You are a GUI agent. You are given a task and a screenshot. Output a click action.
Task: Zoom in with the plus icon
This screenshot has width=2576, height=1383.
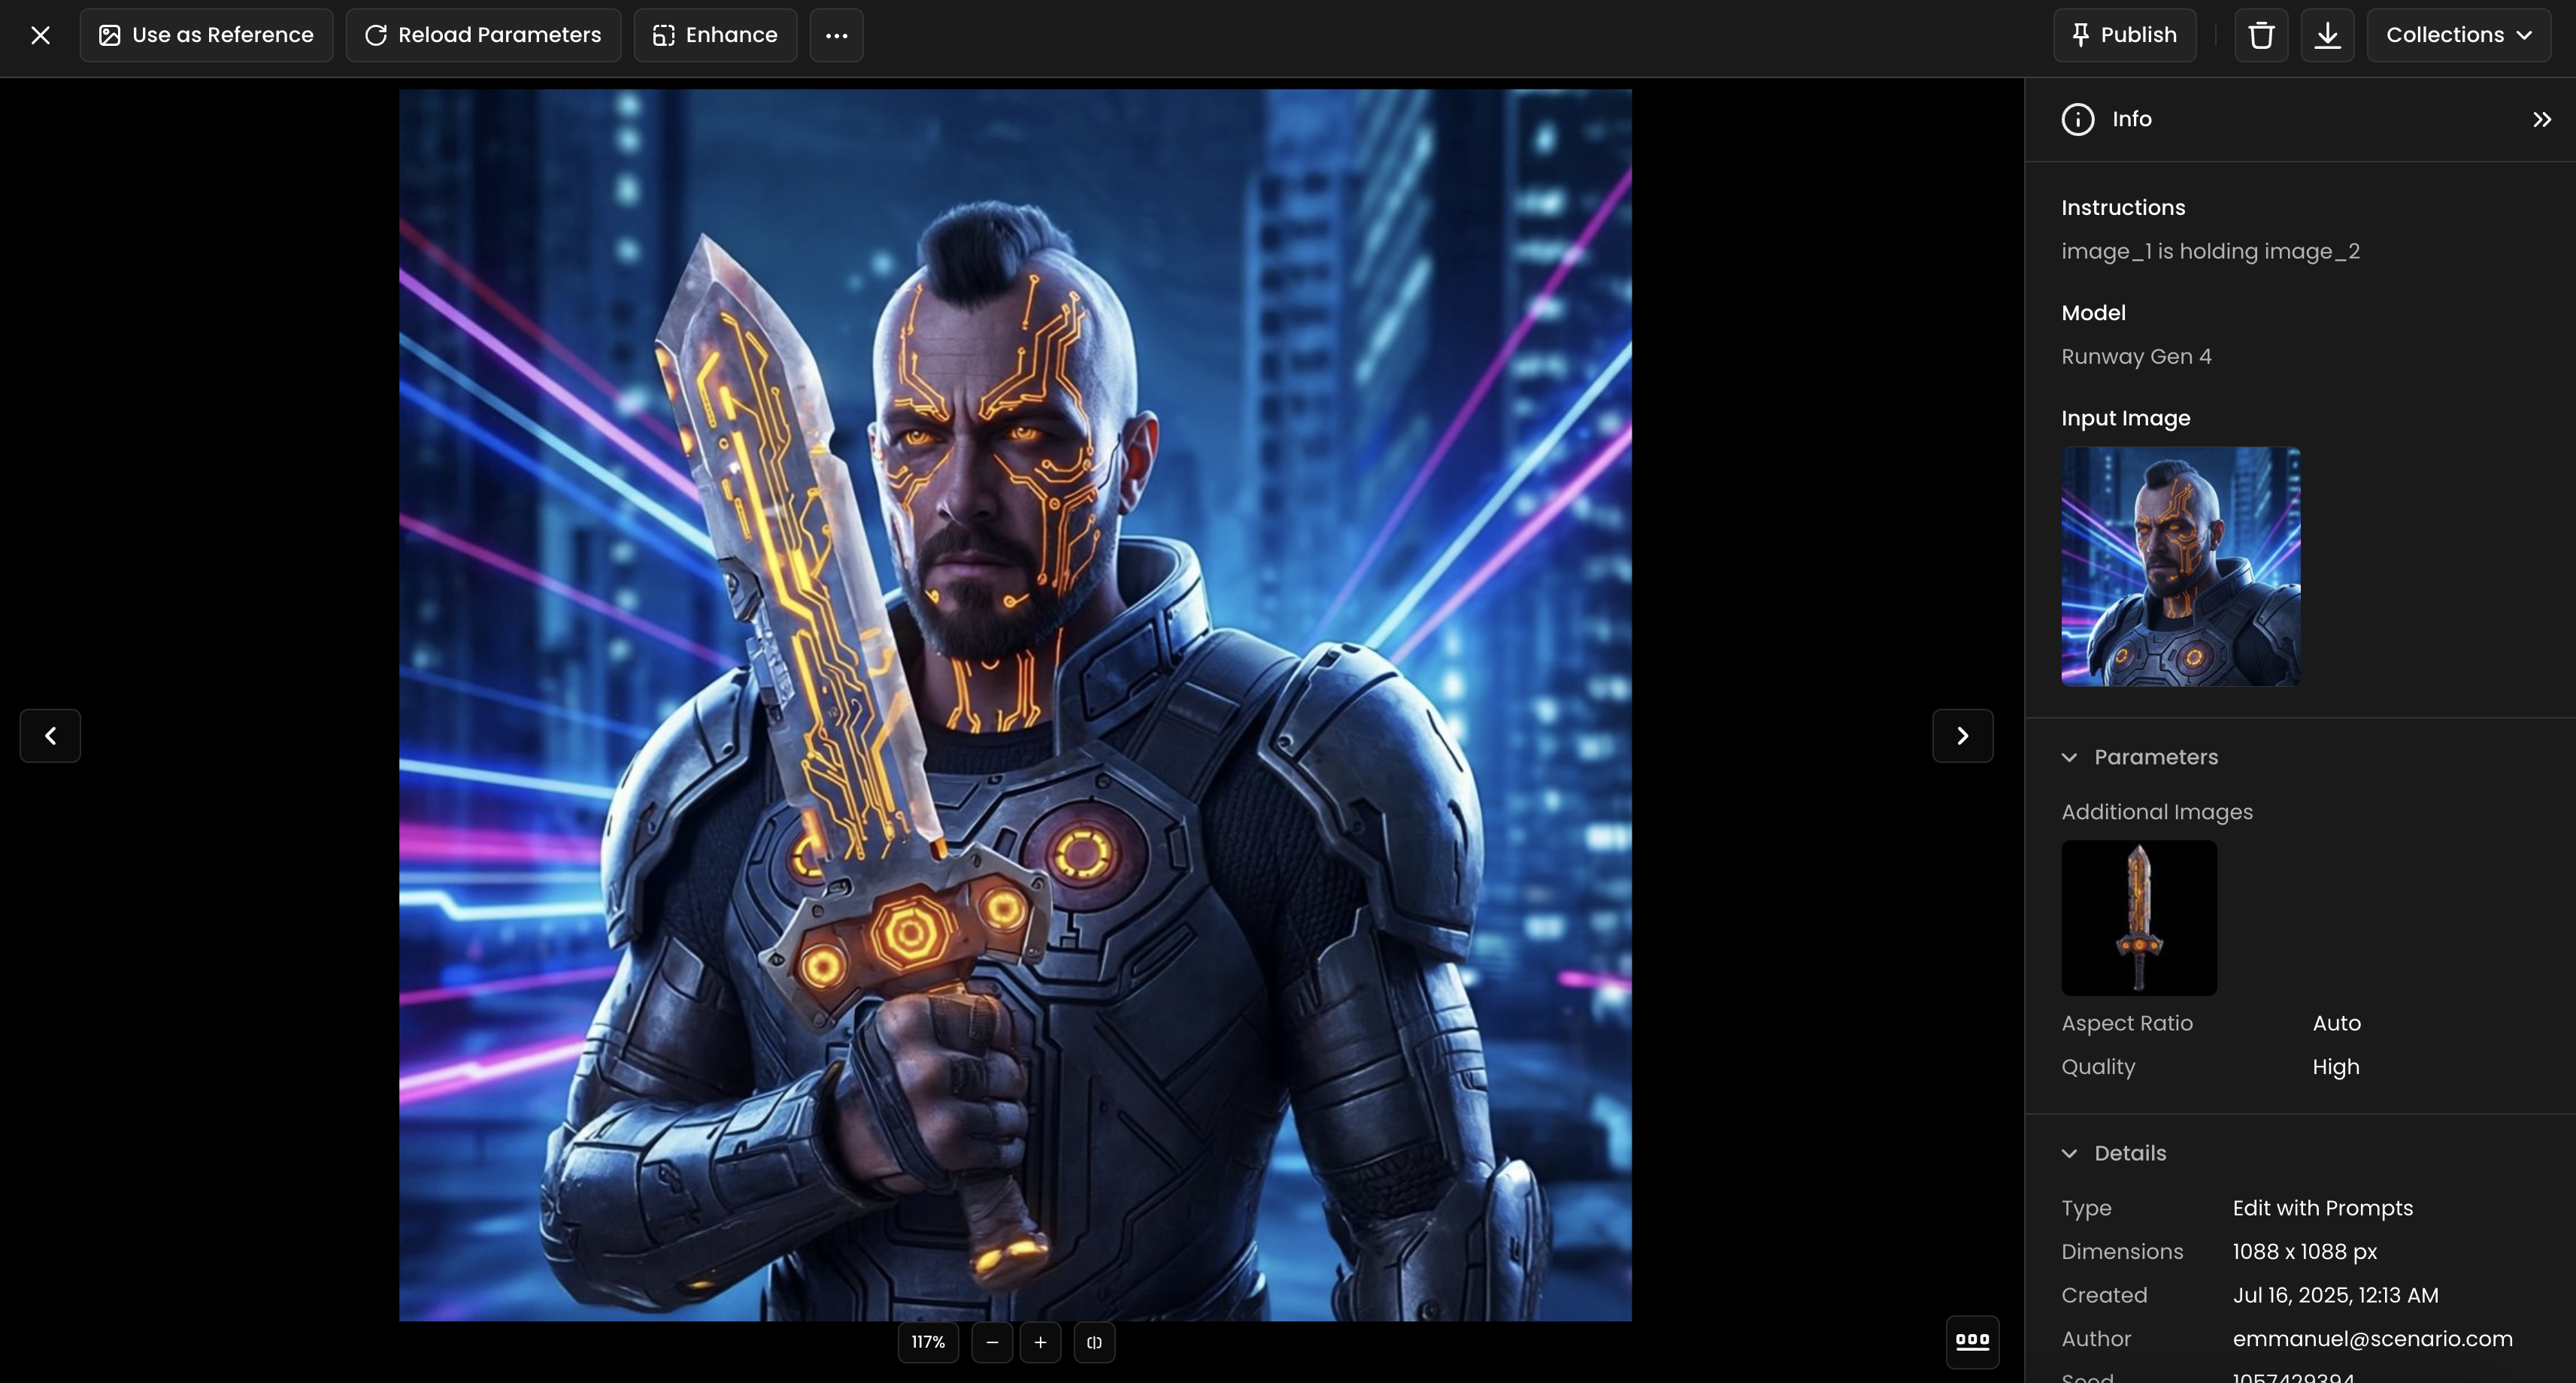coord(1040,1342)
